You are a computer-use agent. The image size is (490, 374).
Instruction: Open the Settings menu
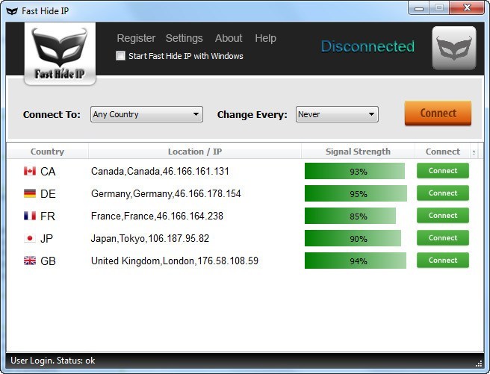tap(184, 38)
